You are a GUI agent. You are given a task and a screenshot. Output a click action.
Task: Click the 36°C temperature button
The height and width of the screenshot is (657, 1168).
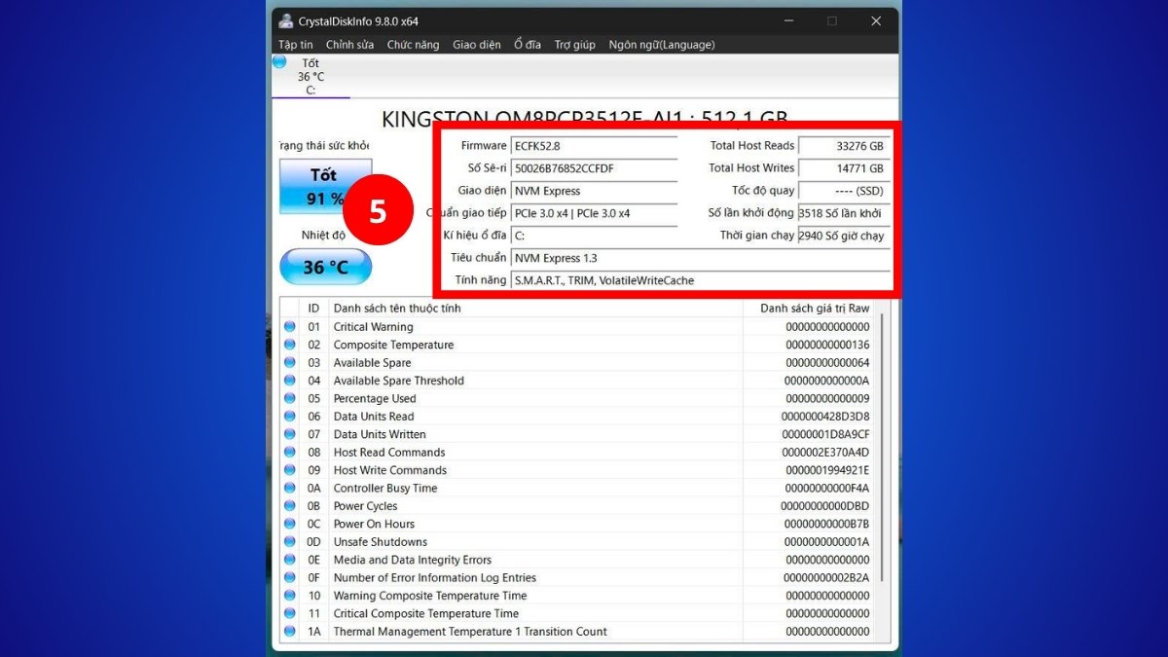point(325,266)
